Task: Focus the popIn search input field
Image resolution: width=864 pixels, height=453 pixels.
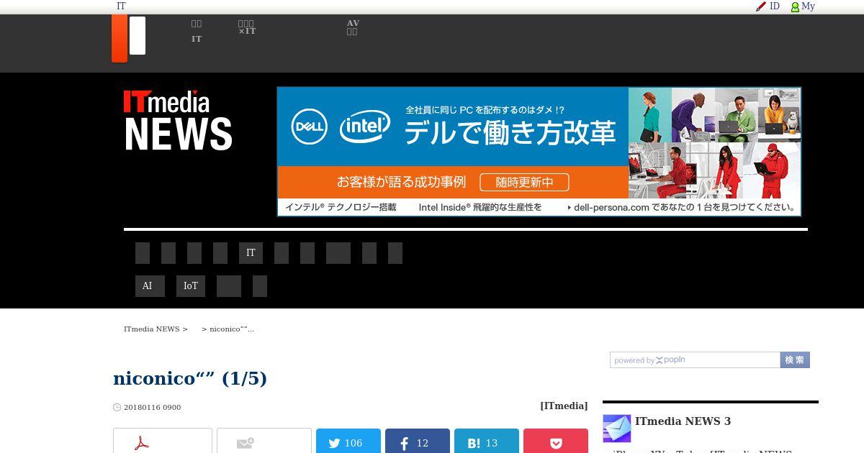Action: point(695,360)
